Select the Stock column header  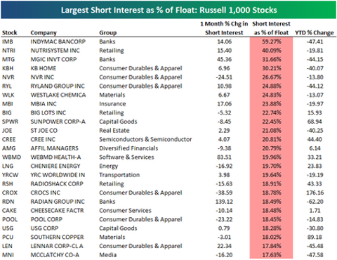click(x=10, y=32)
